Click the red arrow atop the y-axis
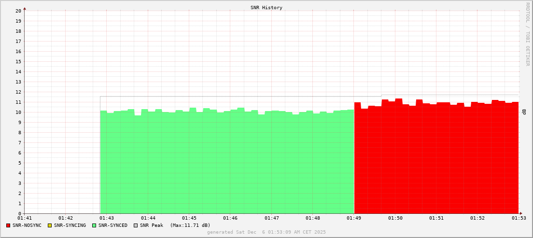This screenshot has height=238, width=533. [x=25, y=8]
